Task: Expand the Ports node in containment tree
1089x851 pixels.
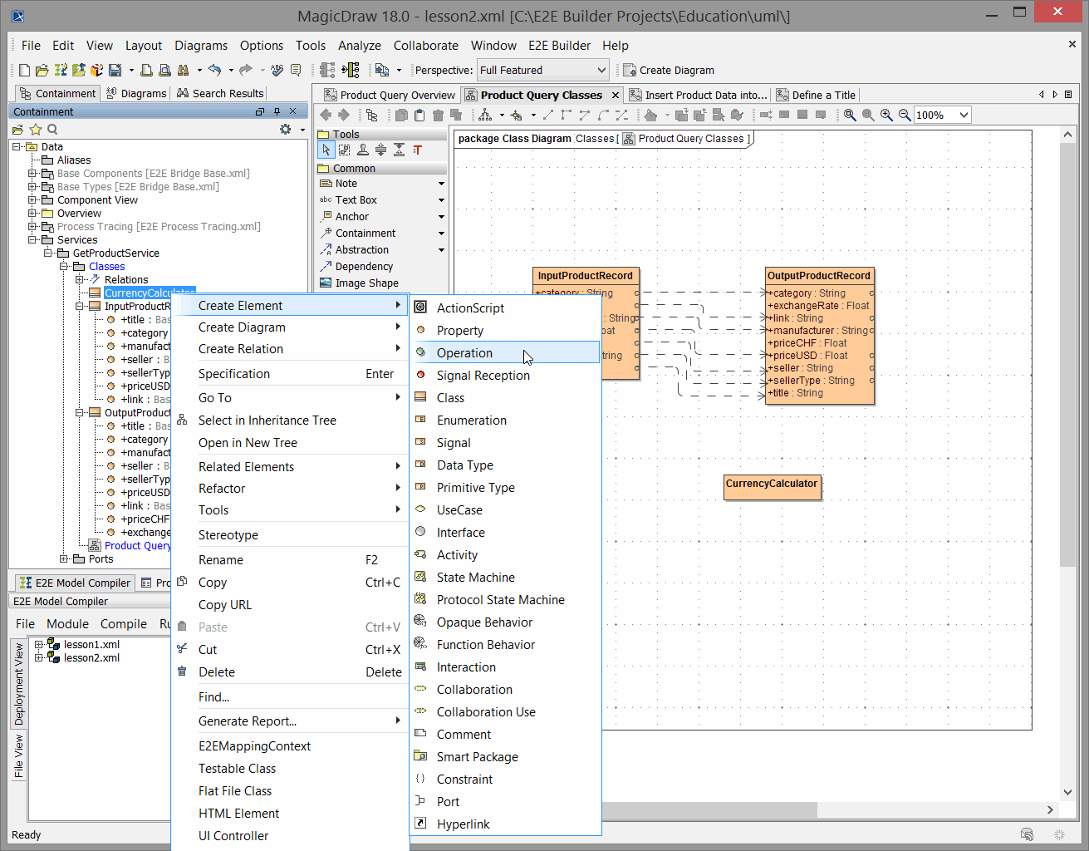Action: tap(64, 559)
